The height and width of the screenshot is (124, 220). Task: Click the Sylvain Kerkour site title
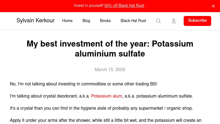point(35,21)
